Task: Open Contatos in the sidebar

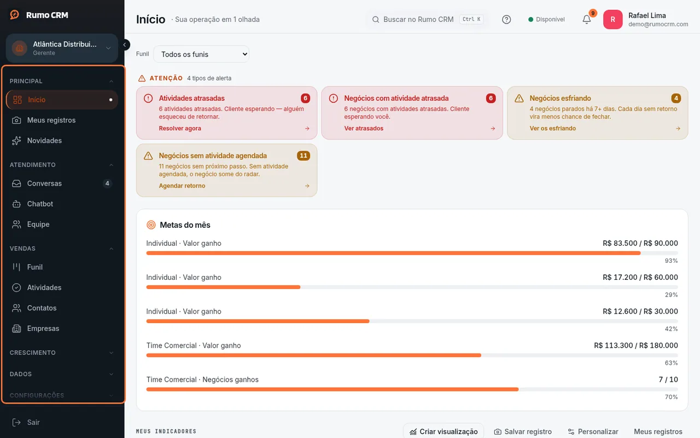Action: (x=62, y=308)
